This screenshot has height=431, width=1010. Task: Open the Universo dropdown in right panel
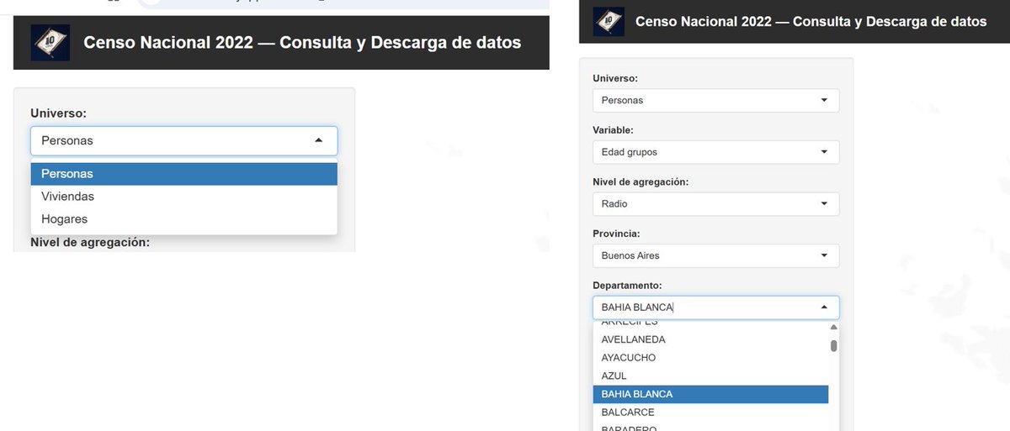coord(715,100)
